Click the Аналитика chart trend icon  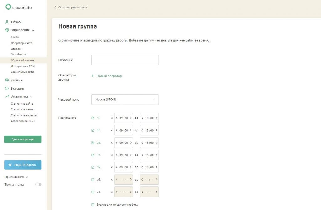pyautogui.click(x=7, y=97)
